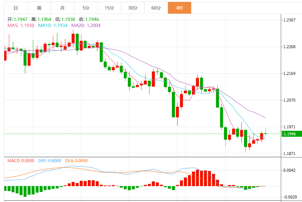Click the DEA:0.0000 indicator label

tap(76, 160)
